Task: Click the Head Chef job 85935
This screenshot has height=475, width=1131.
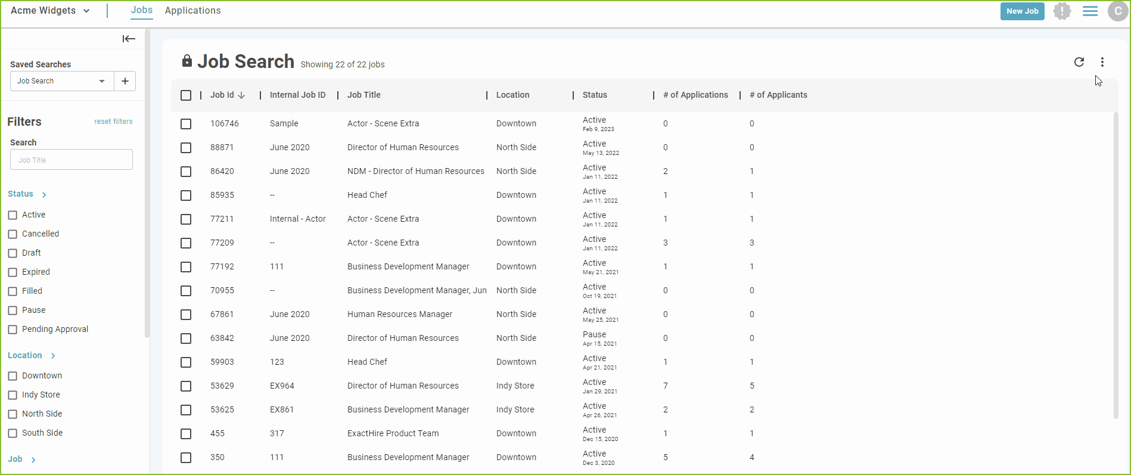Action: 367,195
